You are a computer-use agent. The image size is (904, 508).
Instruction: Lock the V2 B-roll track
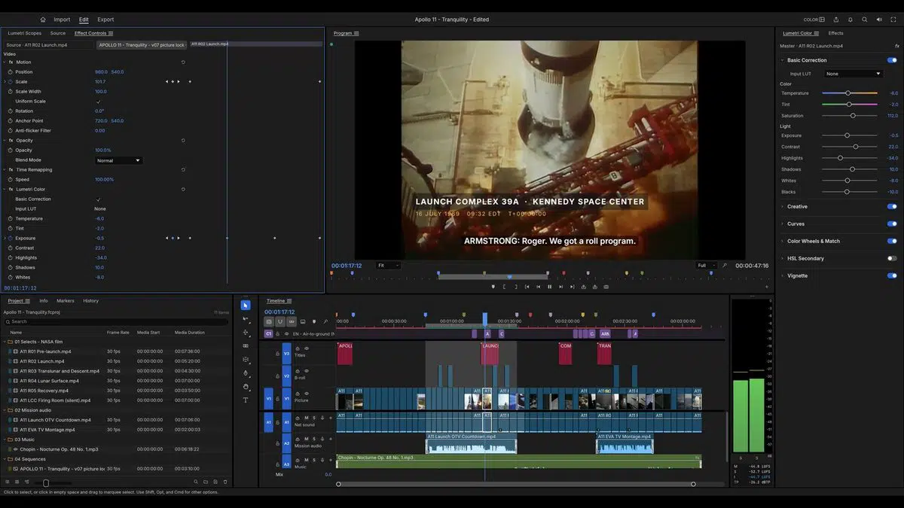[277, 376]
